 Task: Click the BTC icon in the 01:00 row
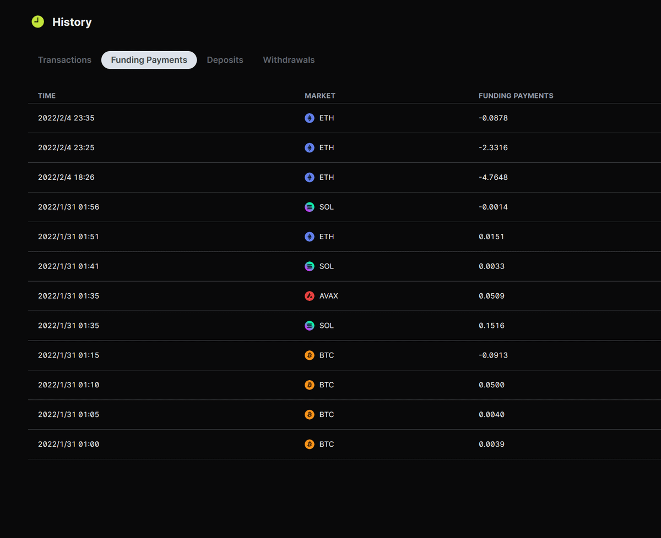310,444
